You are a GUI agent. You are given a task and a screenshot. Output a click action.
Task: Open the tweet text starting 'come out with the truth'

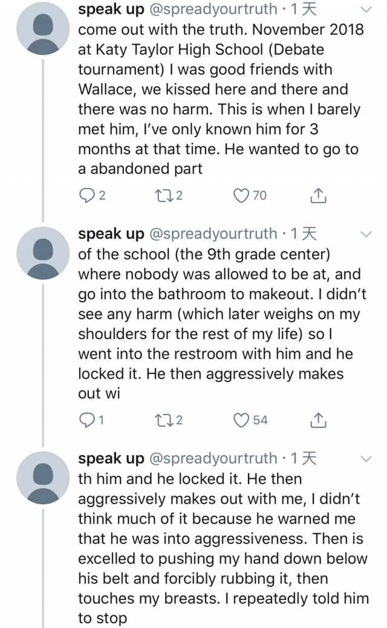(221, 99)
